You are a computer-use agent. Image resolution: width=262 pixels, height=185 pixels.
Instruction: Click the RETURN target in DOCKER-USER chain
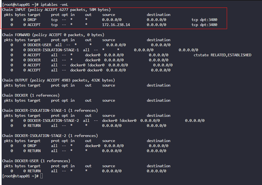(34, 171)
